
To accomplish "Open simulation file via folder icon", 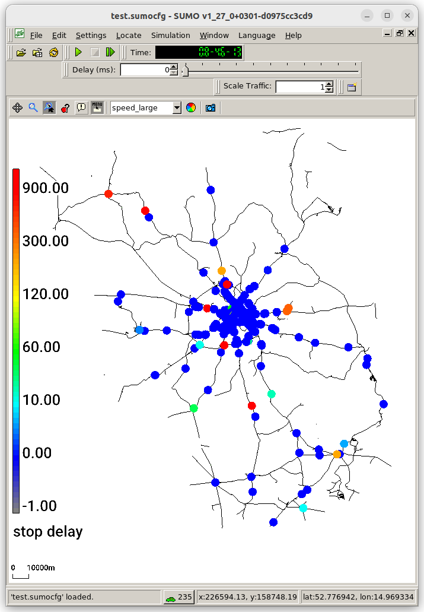I will [x=21, y=52].
